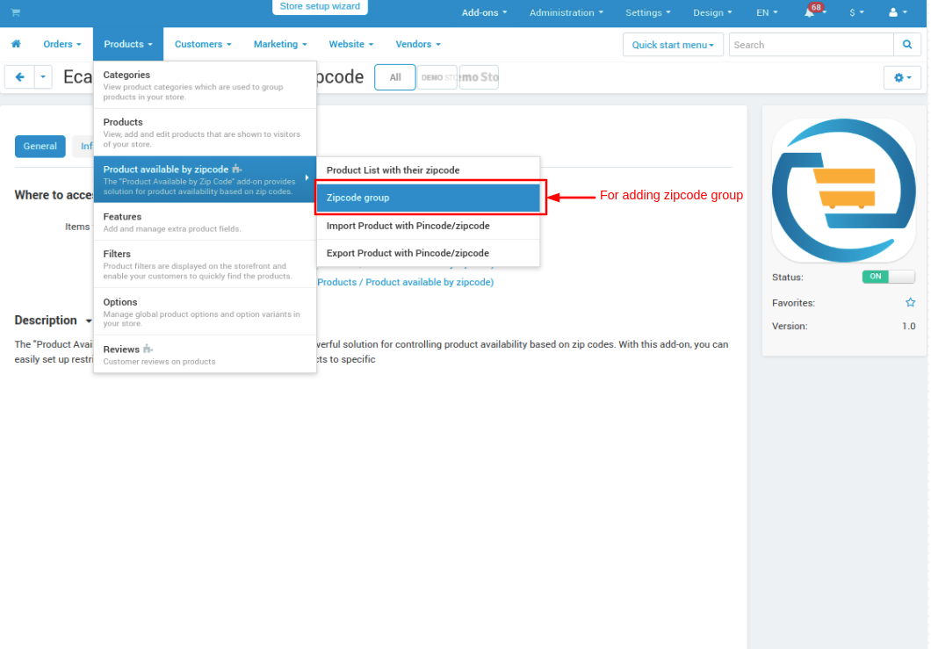
Task: Expand the Add-ons top menu
Action: [484, 12]
